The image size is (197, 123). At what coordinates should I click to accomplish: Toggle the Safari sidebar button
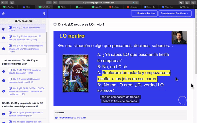12,3
